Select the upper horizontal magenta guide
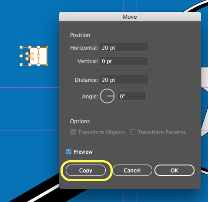This screenshot has height=202, width=208. 30,87
